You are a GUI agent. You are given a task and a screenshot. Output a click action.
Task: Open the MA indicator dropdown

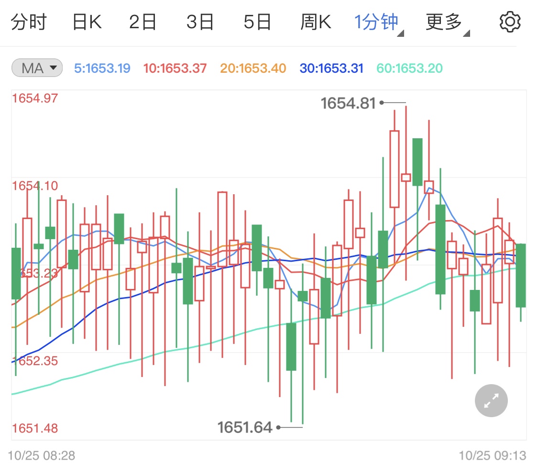pos(37,68)
